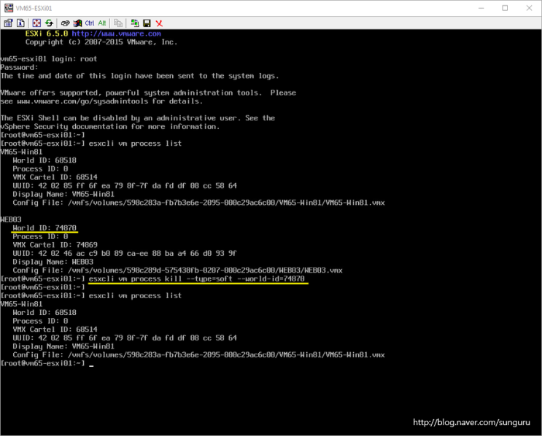542x436 pixels.
Task: Click the greyed-out file transfer icon
Action: (x=118, y=23)
